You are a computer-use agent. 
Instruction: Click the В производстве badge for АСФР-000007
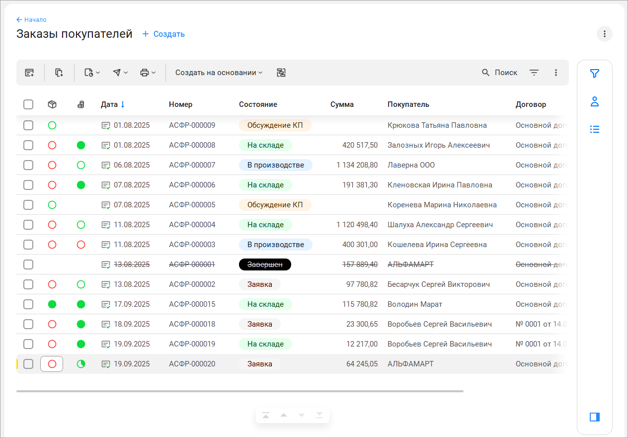point(275,165)
